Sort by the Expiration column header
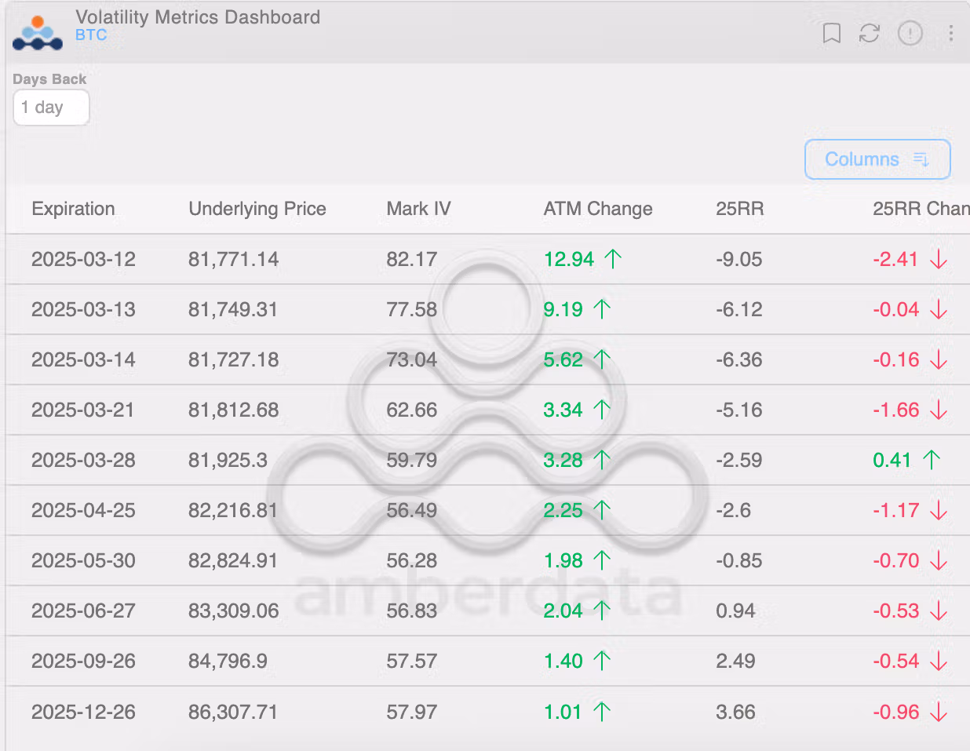This screenshot has width=970, height=751. (73, 209)
